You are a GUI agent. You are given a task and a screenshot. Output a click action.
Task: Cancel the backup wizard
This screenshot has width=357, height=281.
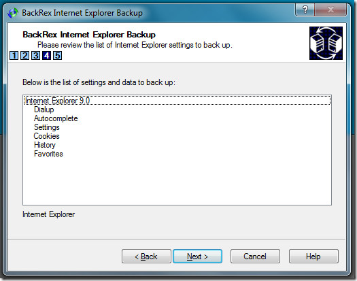click(255, 257)
